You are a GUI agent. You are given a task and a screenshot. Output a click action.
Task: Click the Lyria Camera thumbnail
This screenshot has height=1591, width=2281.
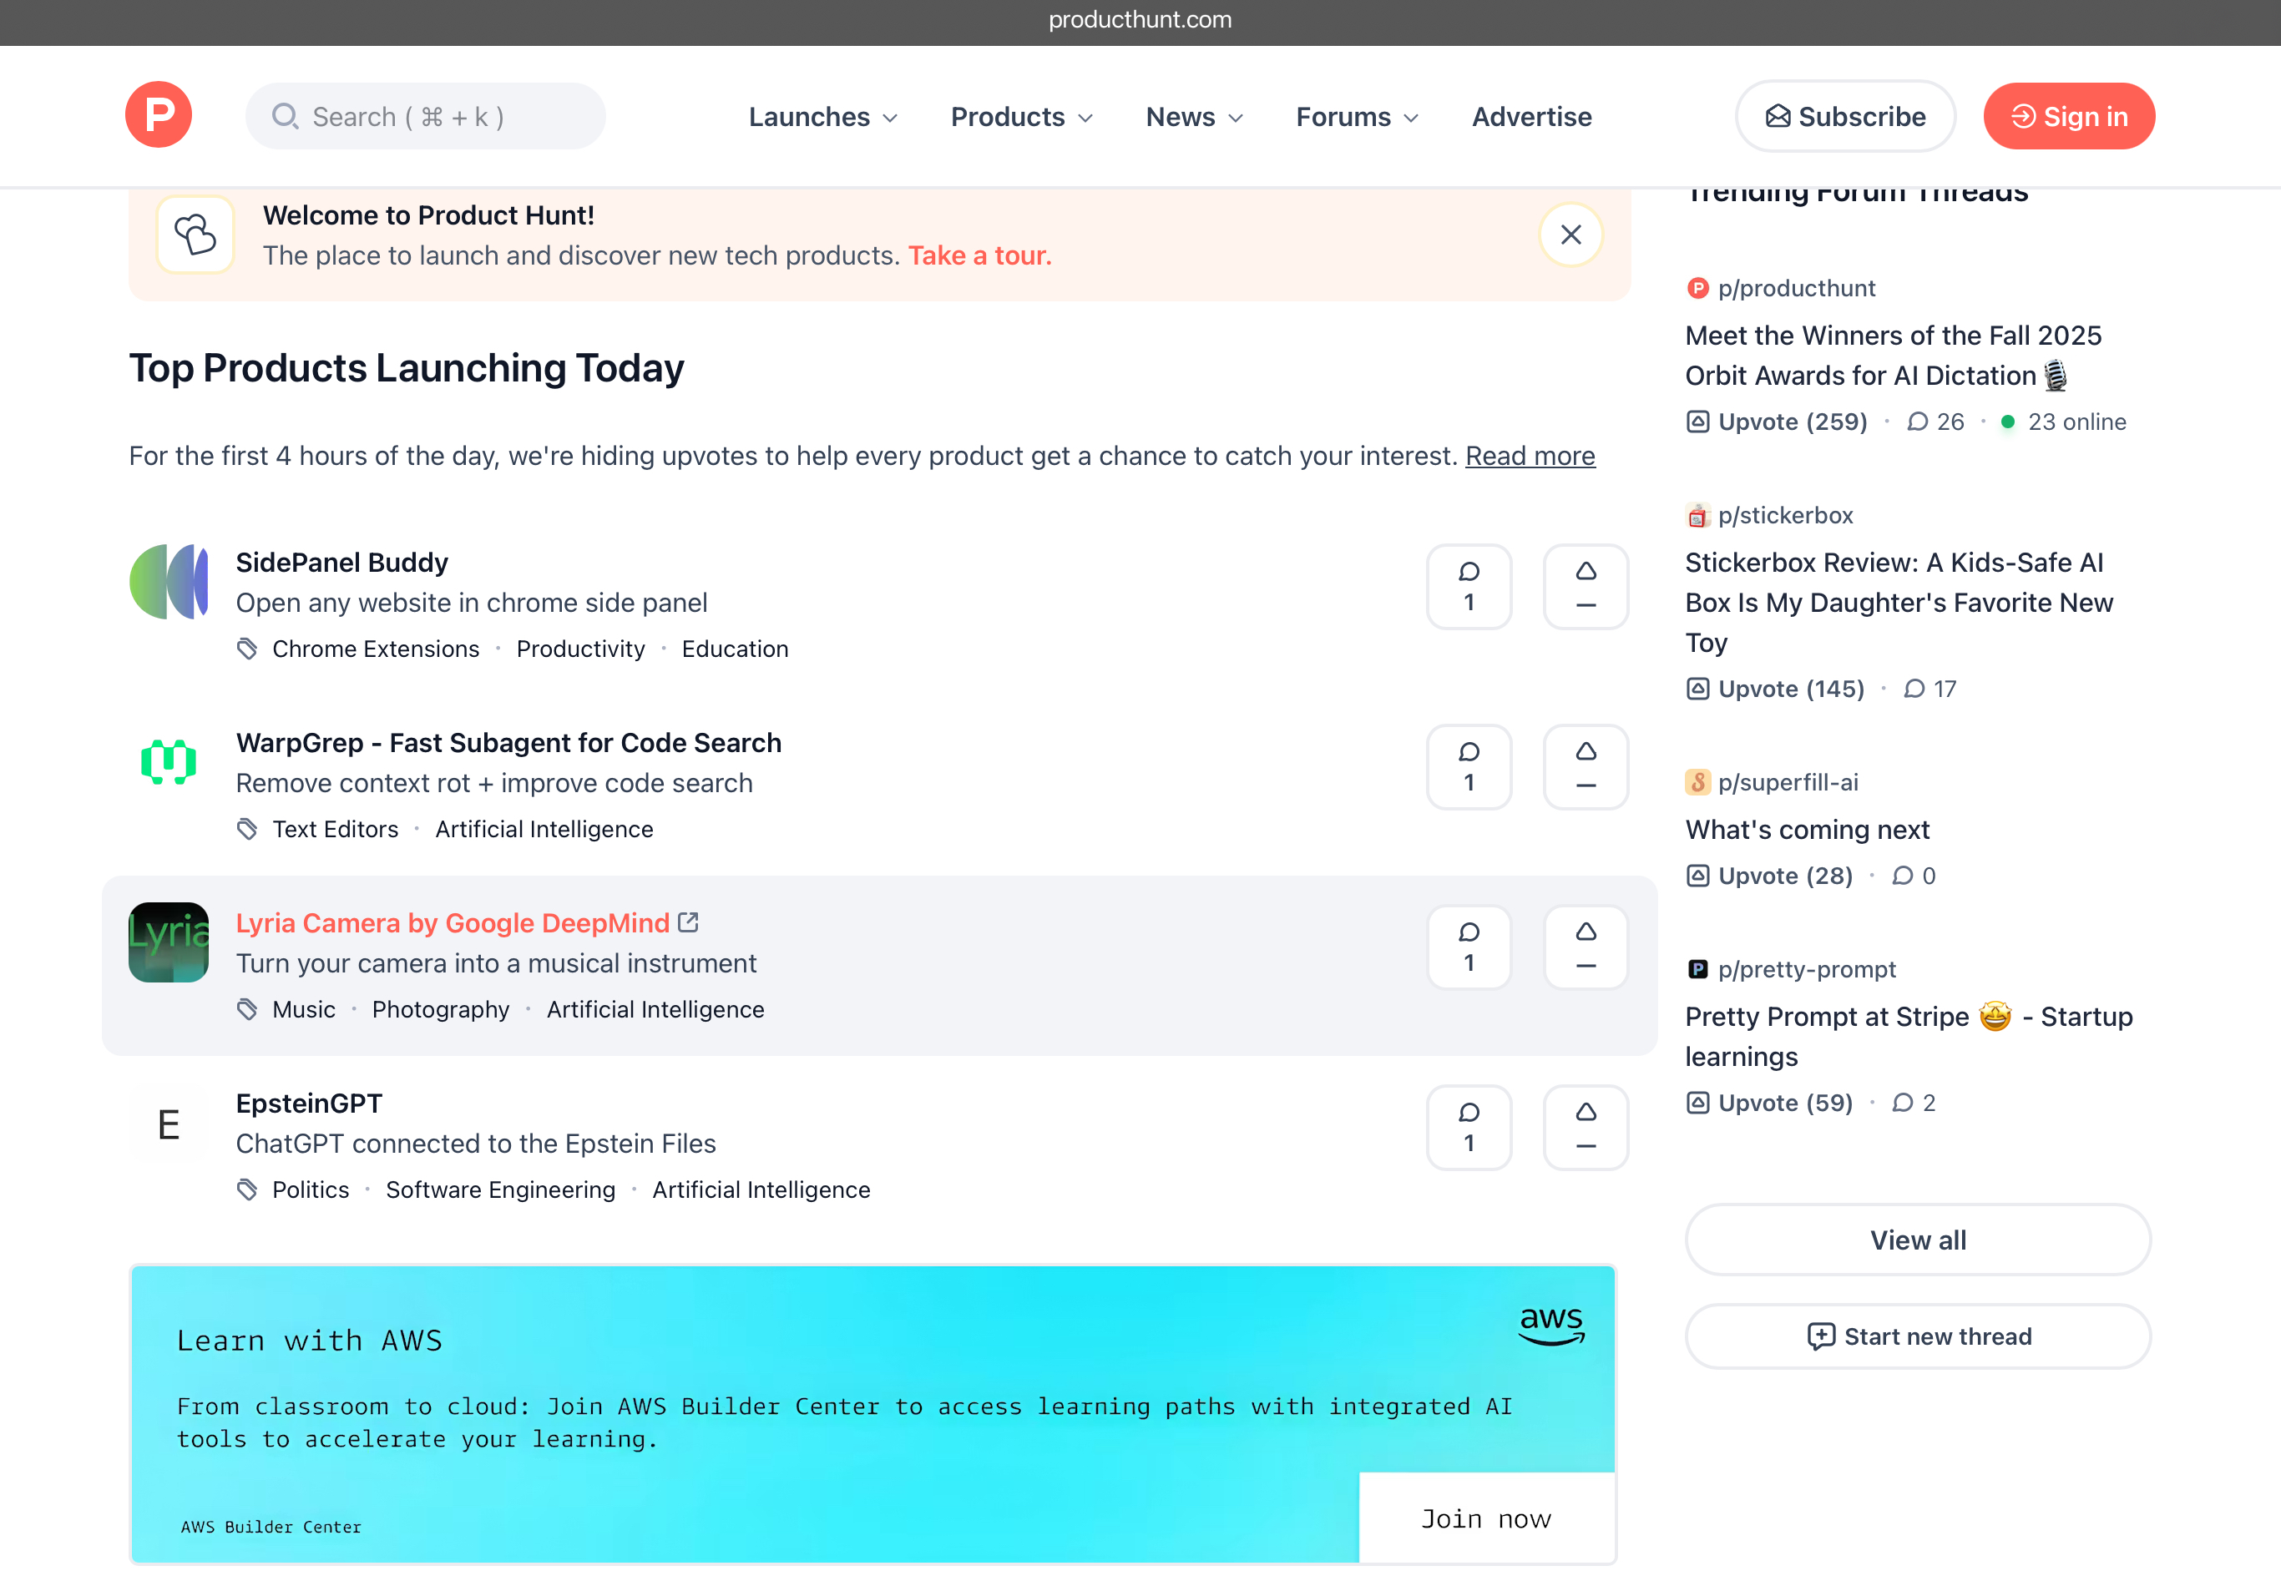click(169, 942)
